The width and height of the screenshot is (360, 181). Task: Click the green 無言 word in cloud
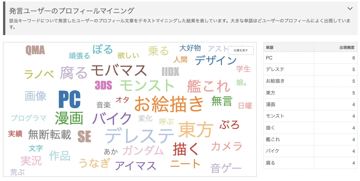pos(222,101)
